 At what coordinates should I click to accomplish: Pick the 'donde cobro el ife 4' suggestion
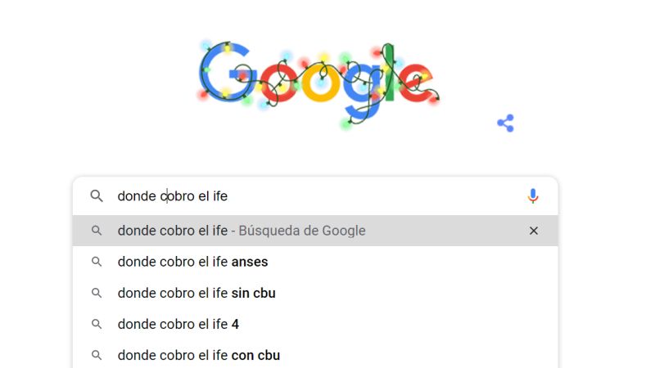click(178, 324)
